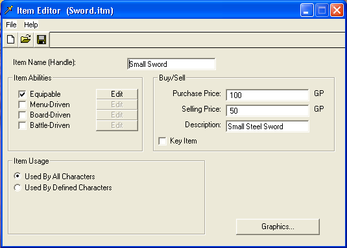Click the "Description:" label
Image resolution: width=347 pixels, height=248 pixels.
pos(203,125)
